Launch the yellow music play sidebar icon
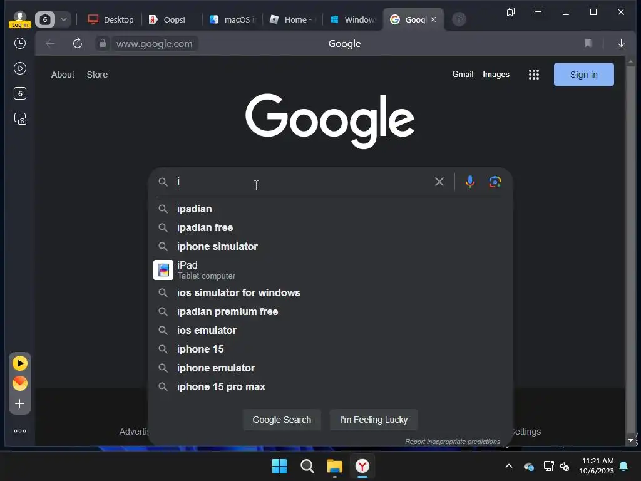Image resolution: width=641 pixels, height=481 pixels. [x=19, y=363]
